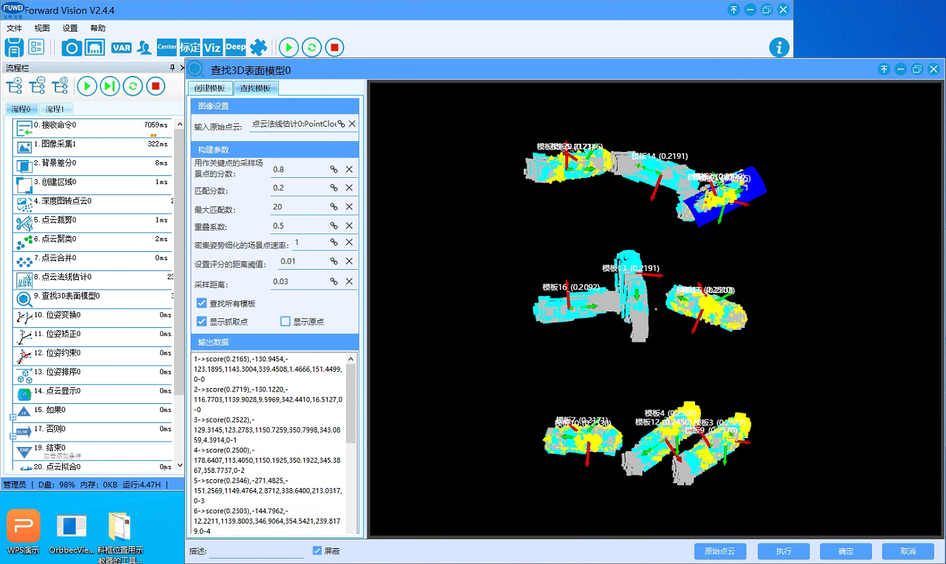The height and width of the screenshot is (564, 946).
Task: Link variable for 采样距离 parameter
Action: click(335, 281)
